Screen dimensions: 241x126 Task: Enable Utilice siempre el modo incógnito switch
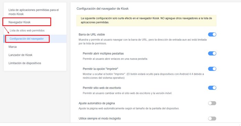[x=212, y=118]
